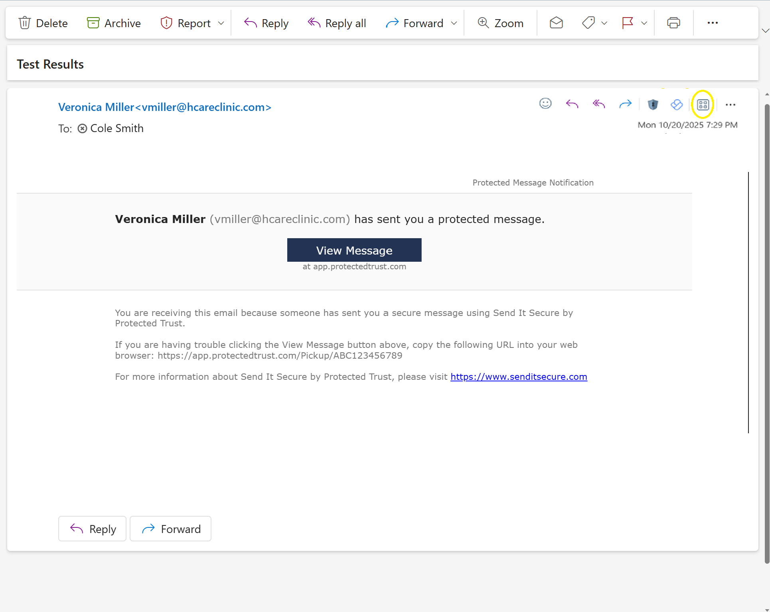Mark message as read/unread envelope icon

[556, 23]
